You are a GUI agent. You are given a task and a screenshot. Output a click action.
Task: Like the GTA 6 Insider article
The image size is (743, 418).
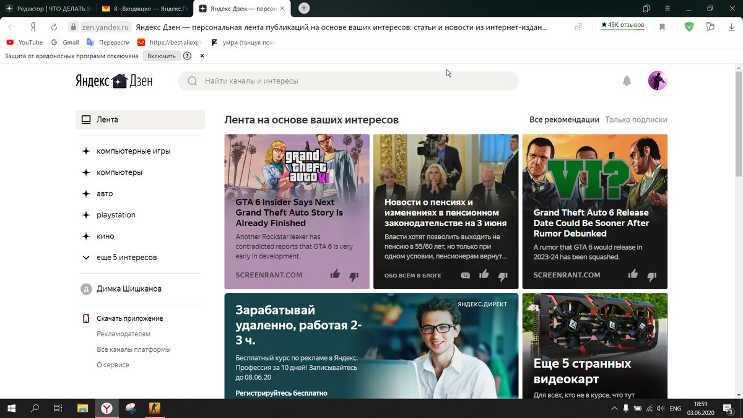335,274
